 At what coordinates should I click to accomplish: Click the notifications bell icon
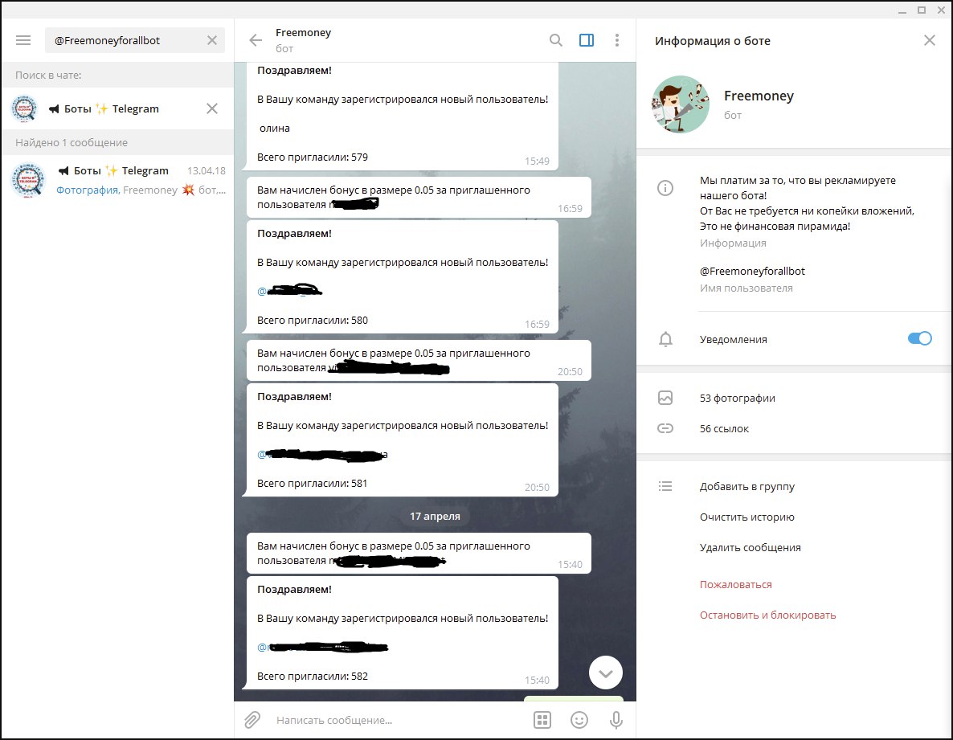click(x=665, y=339)
